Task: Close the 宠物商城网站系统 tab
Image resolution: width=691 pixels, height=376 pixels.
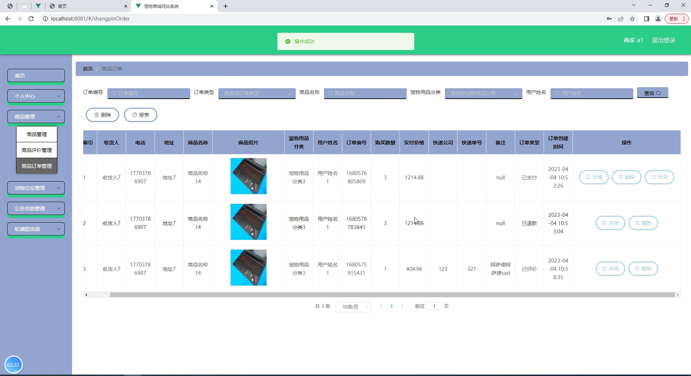Action: pos(212,6)
